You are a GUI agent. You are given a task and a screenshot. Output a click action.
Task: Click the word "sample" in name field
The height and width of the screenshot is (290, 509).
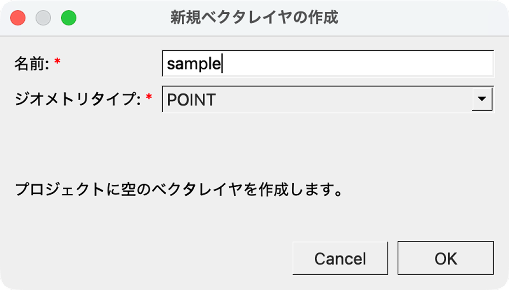tap(193, 64)
